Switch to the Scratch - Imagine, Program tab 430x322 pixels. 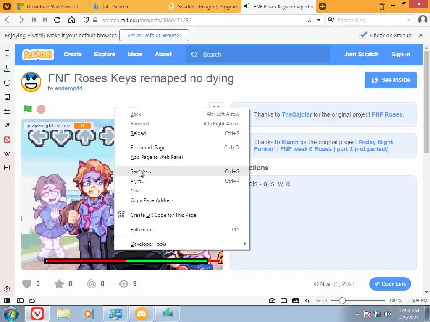203,6
